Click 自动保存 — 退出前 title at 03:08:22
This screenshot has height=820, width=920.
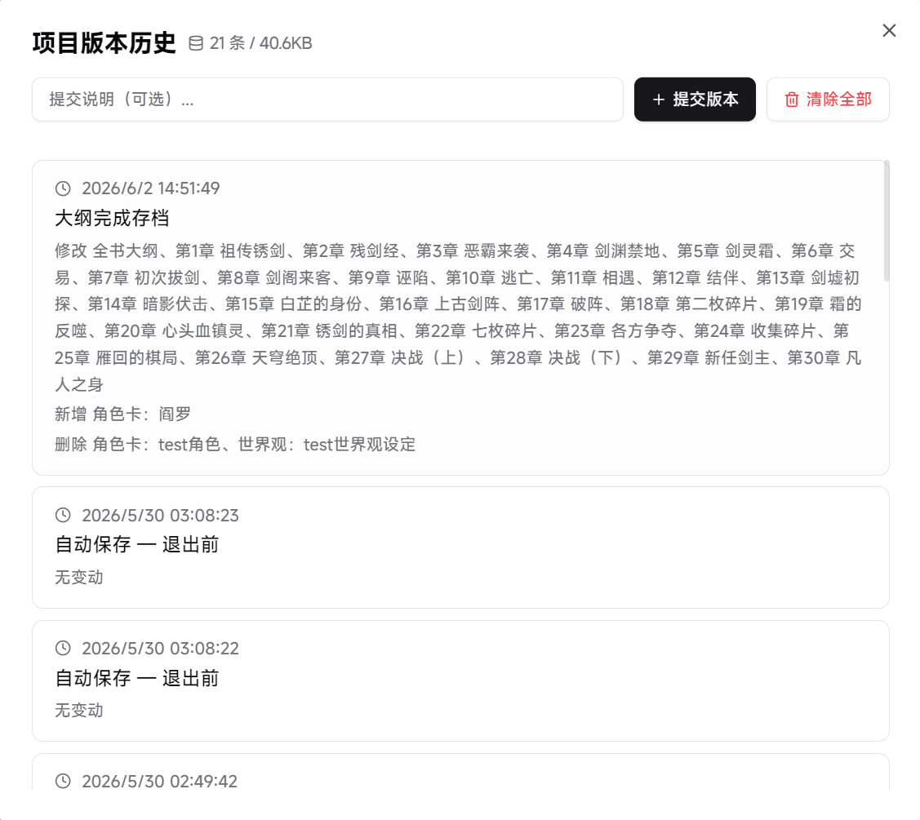click(136, 678)
